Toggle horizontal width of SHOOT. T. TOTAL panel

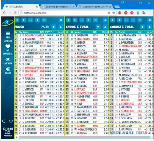point(82,20)
